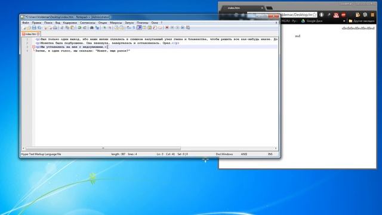Click the Open file toolbar icon

pos(29,28)
